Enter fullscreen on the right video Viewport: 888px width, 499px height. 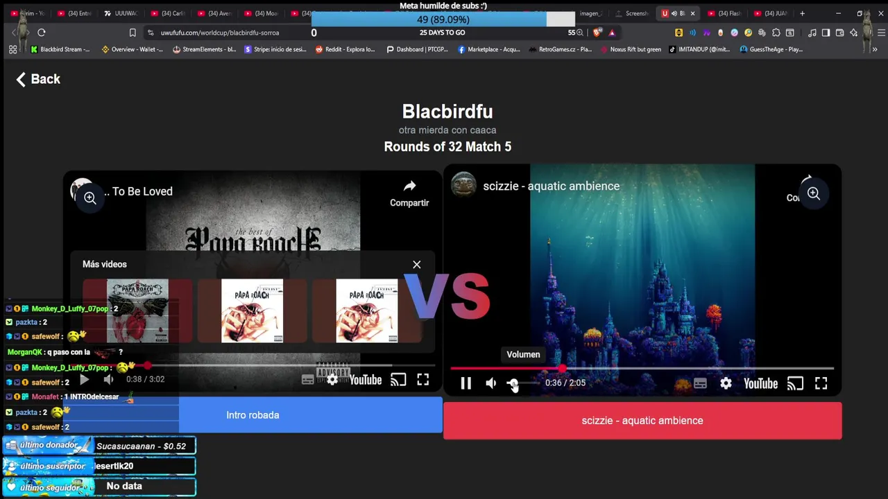821,383
